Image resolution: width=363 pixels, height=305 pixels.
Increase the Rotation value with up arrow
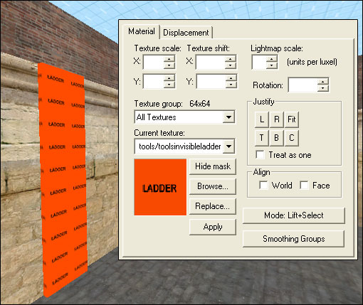click(x=322, y=82)
